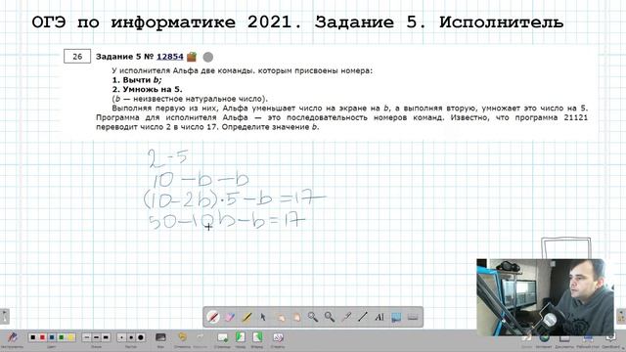Expand the right library panel tab
Viewport: 626px width, 352px height.
coord(621,317)
